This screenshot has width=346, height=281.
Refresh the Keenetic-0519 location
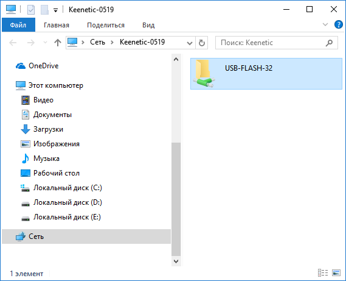(x=202, y=43)
